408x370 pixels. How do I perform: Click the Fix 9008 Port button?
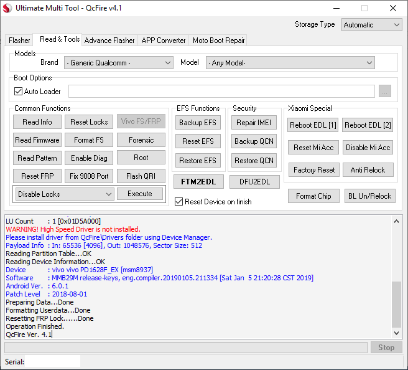89,176
